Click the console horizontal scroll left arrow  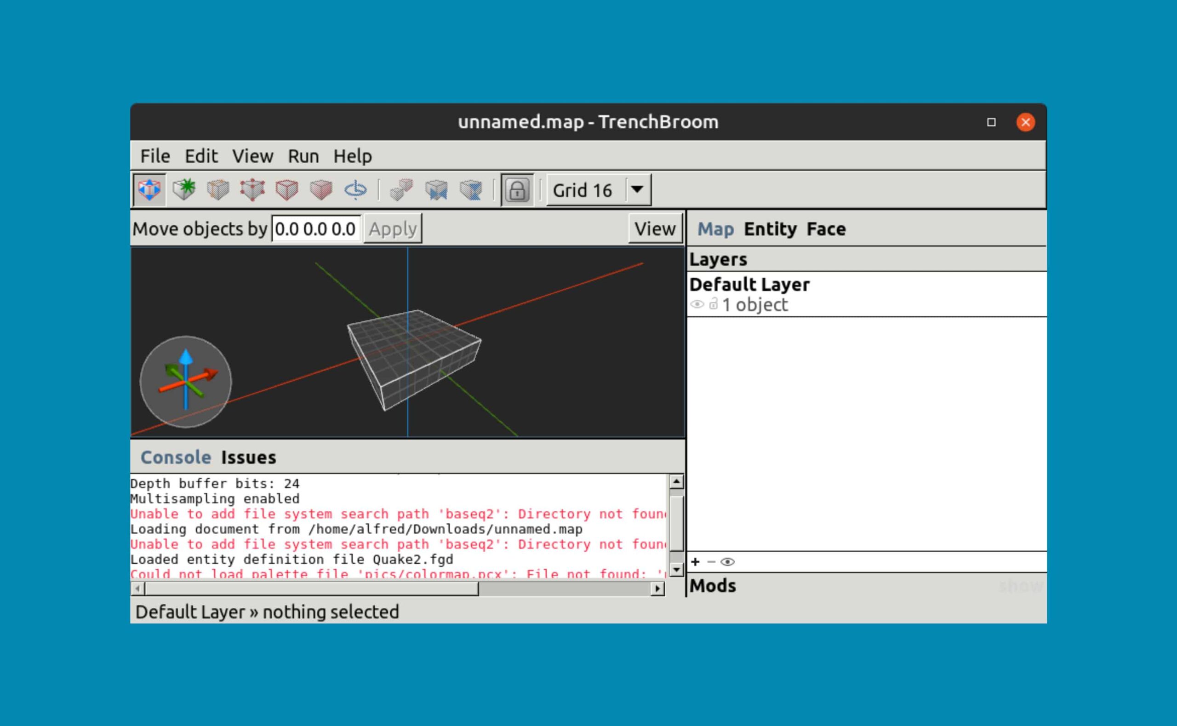pyautogui.click(x=138, y=589)
